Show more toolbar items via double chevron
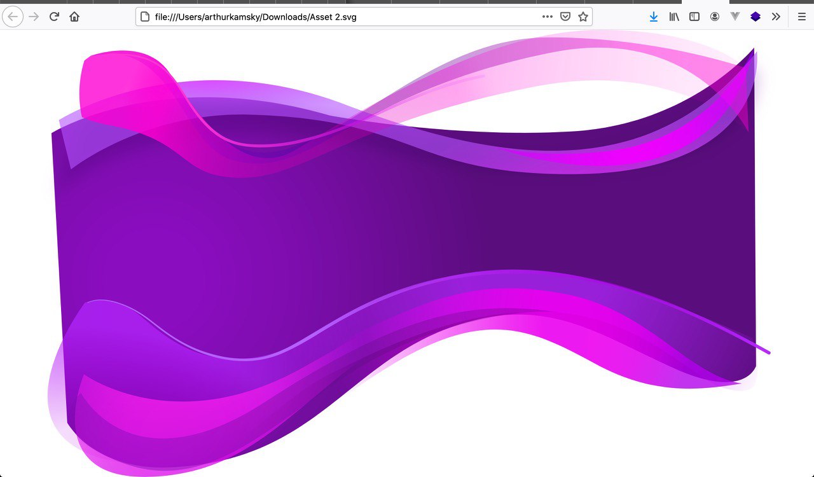This screenshot has width=814, height=477. (776, 17)
